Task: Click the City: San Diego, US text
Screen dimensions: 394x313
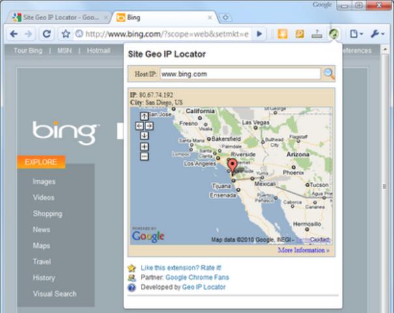Action: 157,102
